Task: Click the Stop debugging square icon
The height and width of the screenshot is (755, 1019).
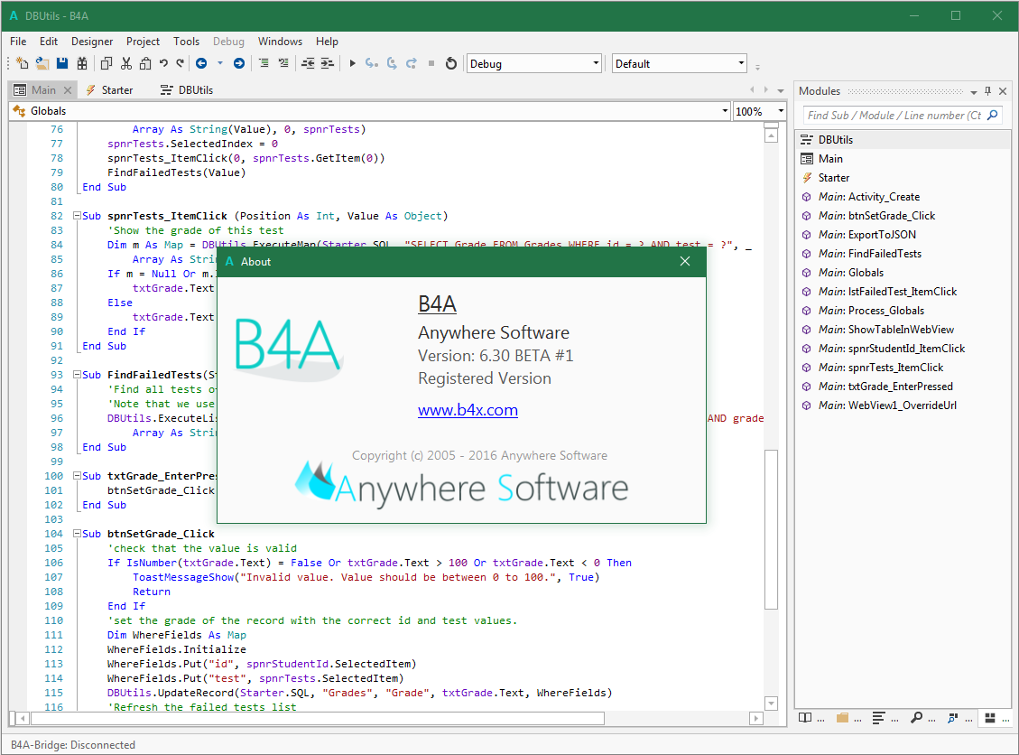Action: [431, 63]
